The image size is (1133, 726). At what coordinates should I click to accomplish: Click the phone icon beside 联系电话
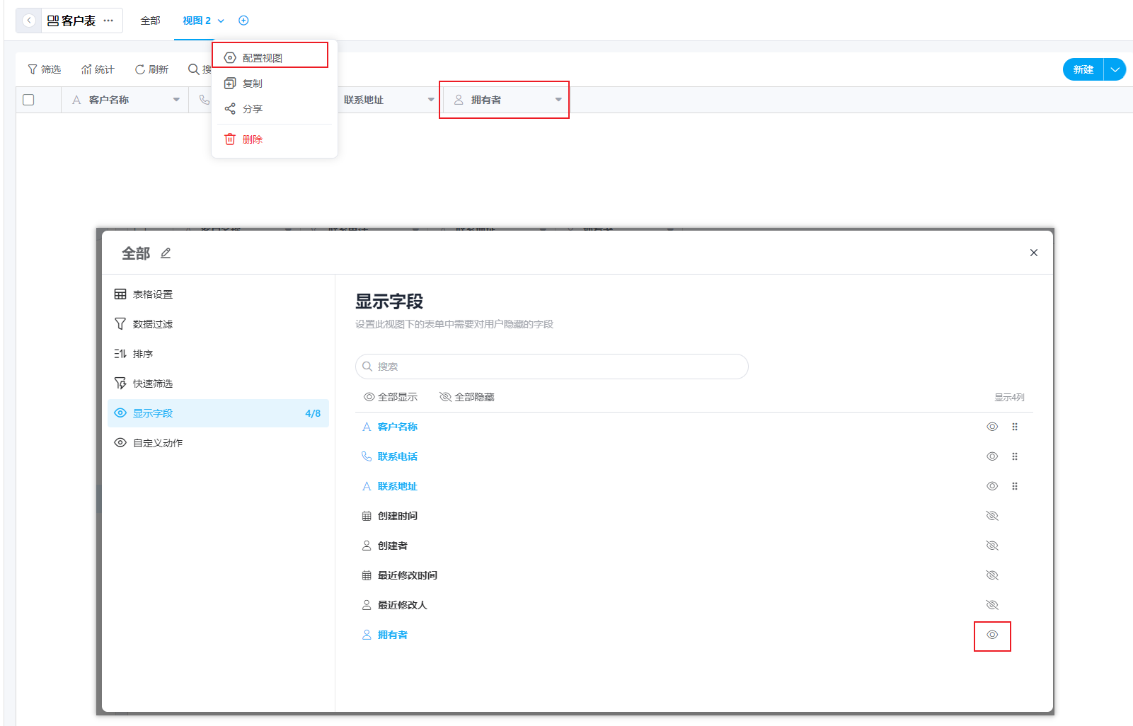pyautogui.click(x=367, y=456)
